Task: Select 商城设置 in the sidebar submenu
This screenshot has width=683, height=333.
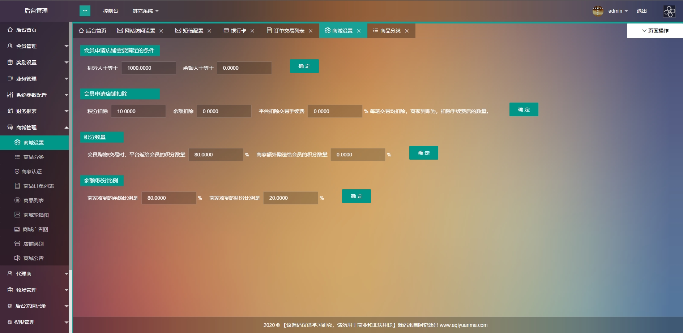Action: pyautogui.click(x=34, y=143)
